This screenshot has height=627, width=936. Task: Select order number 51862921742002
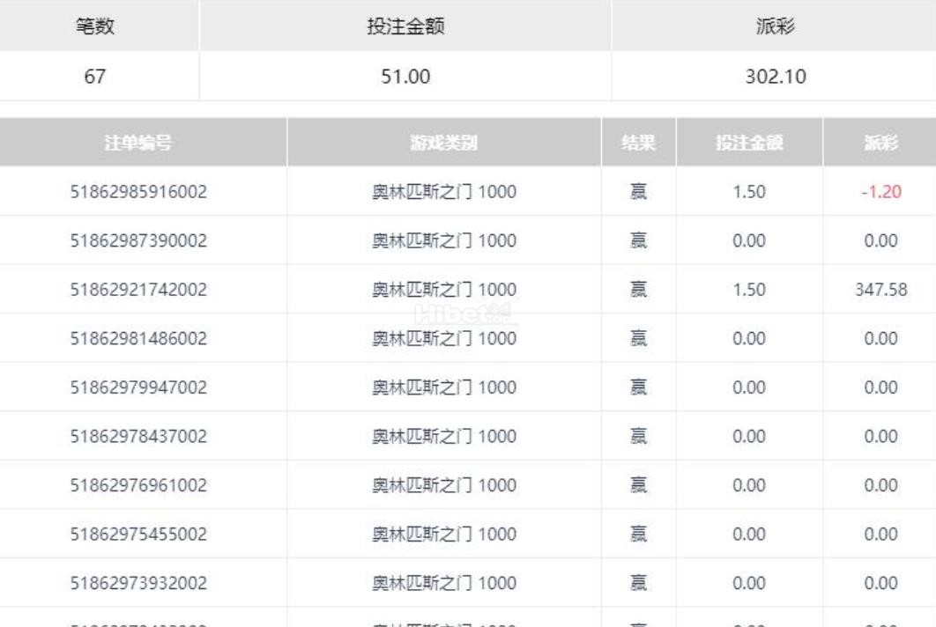pyautogui.click(x=138, y=290)
